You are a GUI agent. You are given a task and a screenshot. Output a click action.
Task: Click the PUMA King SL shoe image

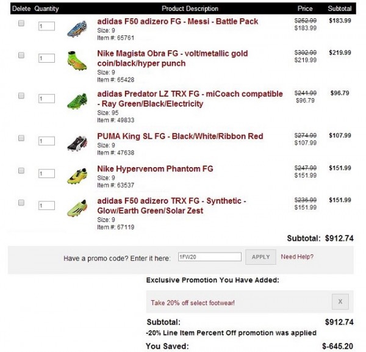[77, 143]
